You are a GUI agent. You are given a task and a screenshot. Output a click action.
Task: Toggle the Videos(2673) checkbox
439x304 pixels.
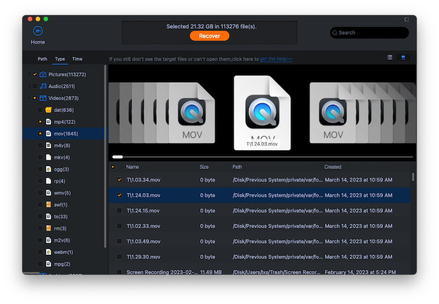coord(35,98)
